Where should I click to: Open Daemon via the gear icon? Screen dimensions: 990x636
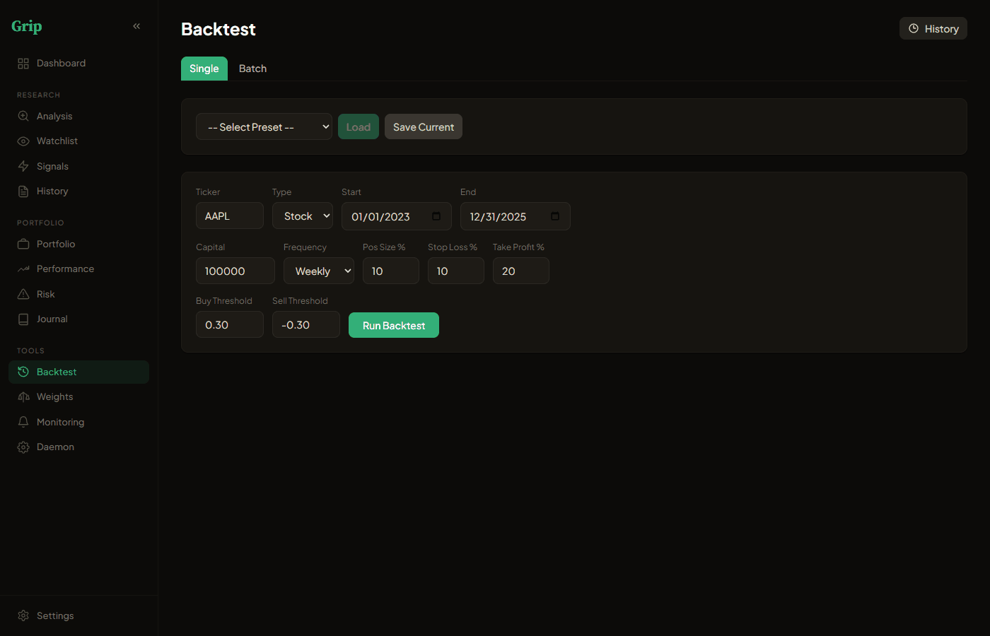(x=23, y=447)
